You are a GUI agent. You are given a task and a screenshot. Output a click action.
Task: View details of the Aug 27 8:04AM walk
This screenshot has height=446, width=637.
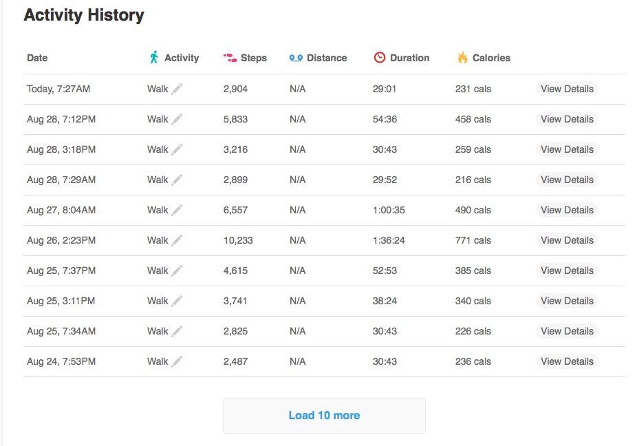tap(567, 210)
